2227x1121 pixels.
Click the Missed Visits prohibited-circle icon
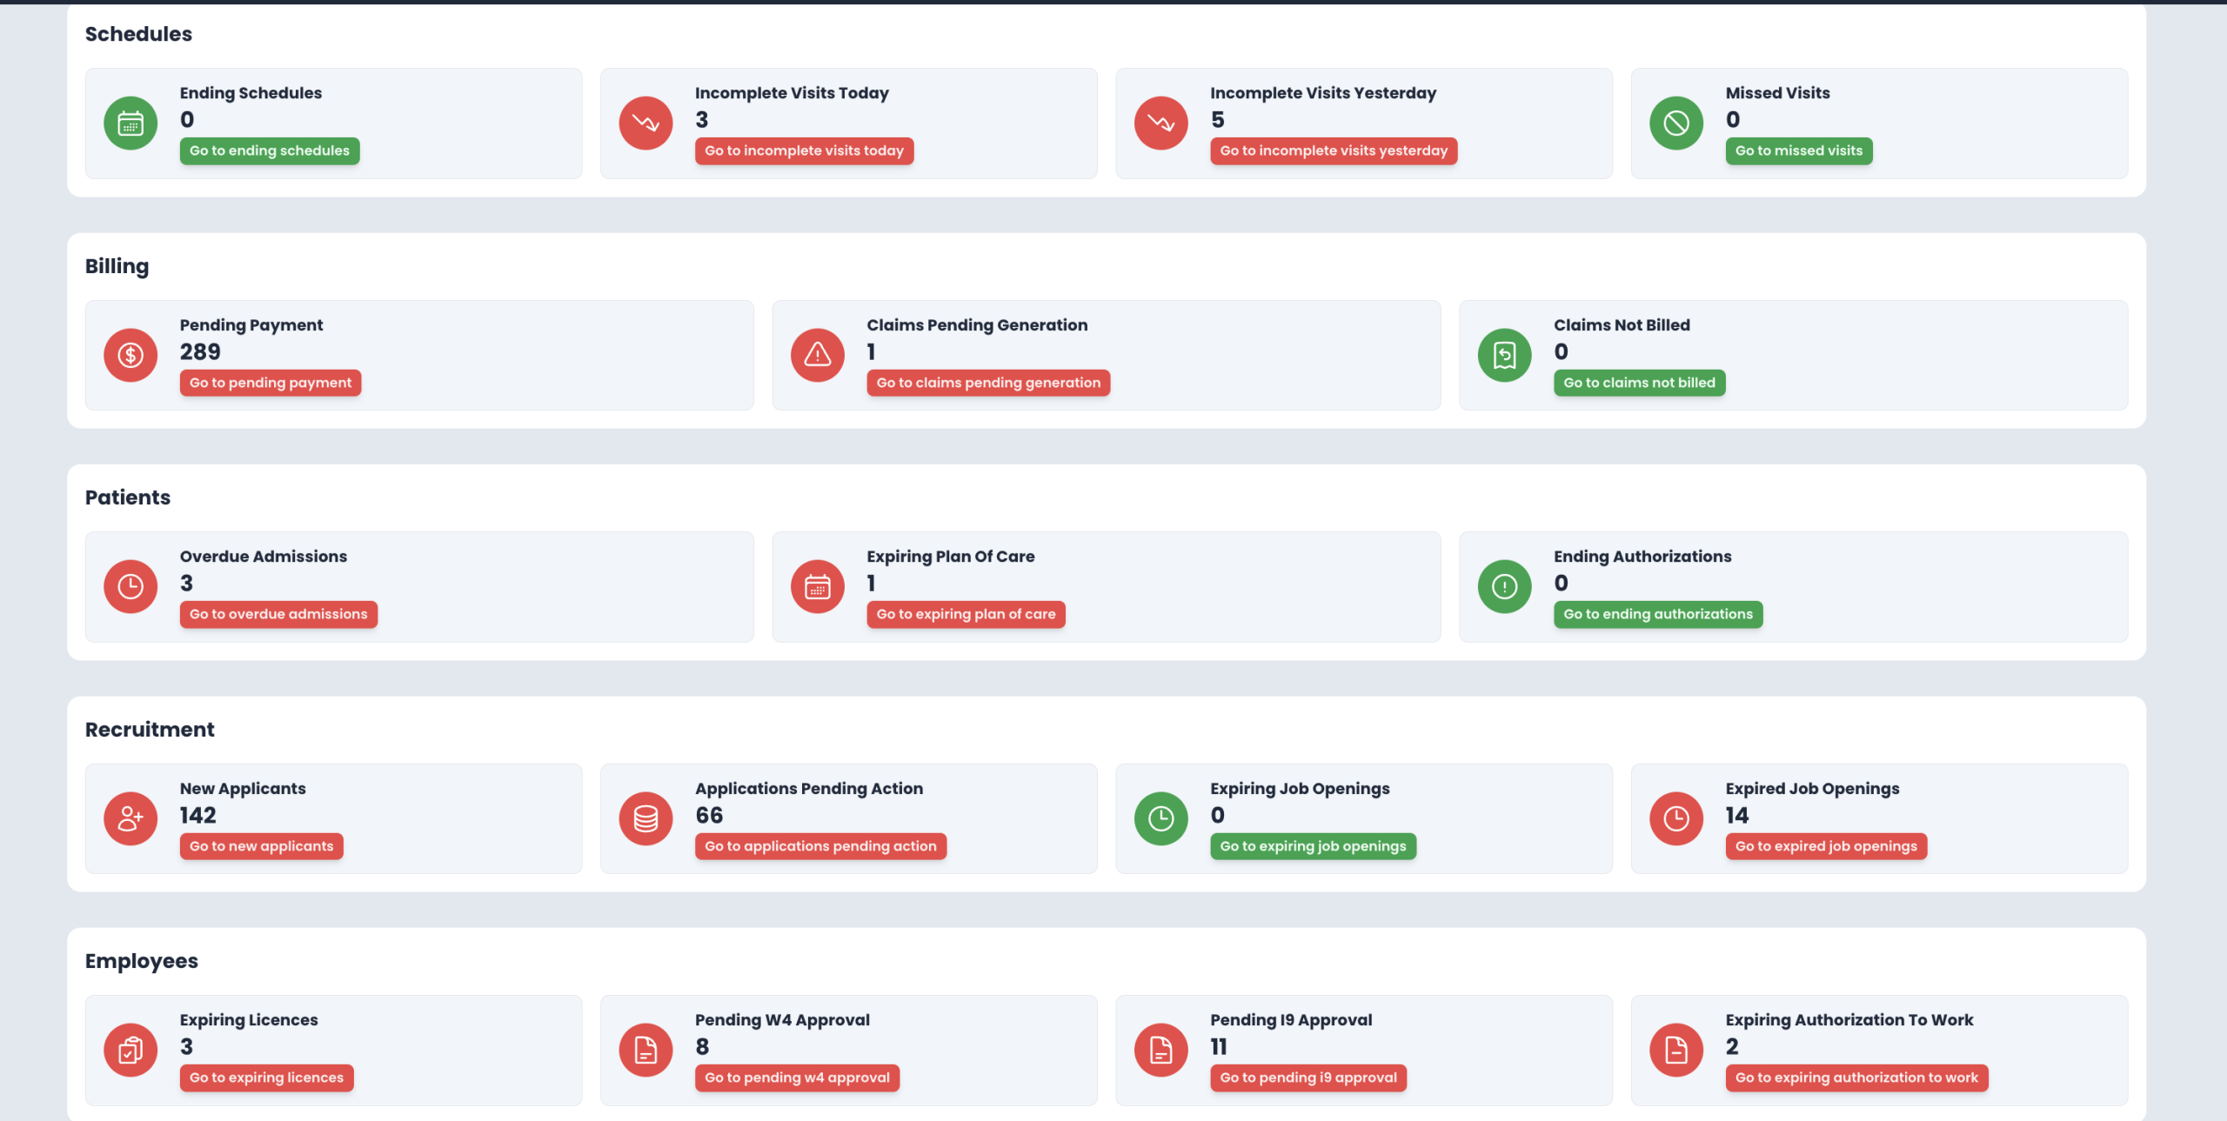[x=1676, y=123]
